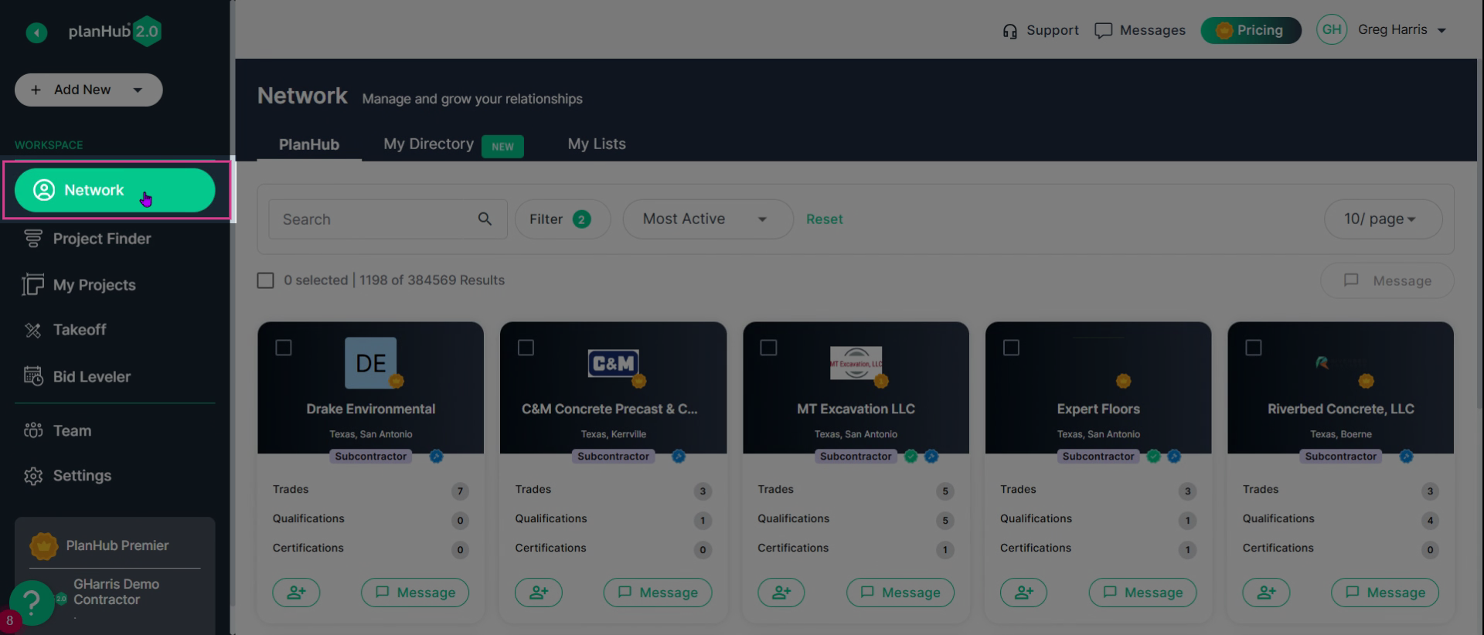Image resolution: width=1484 pixels, height=635 pixels.
Task: Click the bulk Message button
Action: coord(1387,280)
